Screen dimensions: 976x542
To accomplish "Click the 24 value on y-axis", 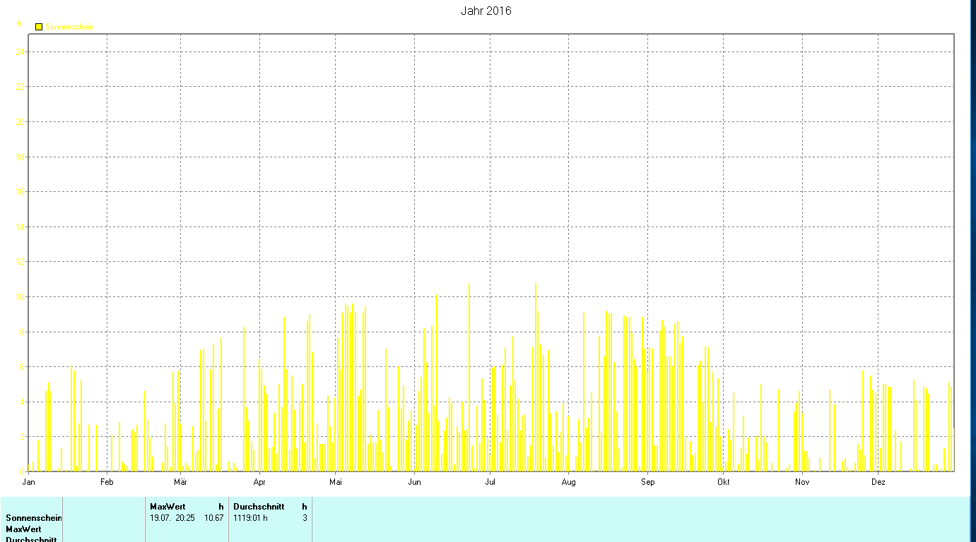I will 20,52.
